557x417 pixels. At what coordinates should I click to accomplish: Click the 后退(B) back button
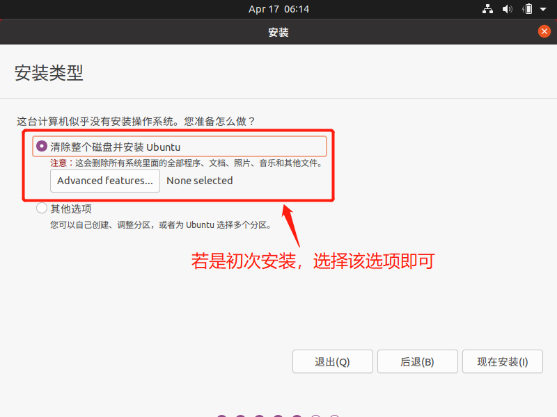point(417,361)
